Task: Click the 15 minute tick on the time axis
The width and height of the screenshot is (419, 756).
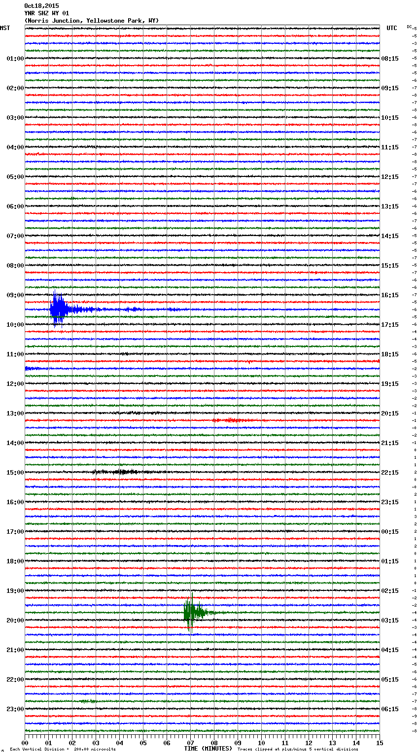Action: tap(379, 743)
